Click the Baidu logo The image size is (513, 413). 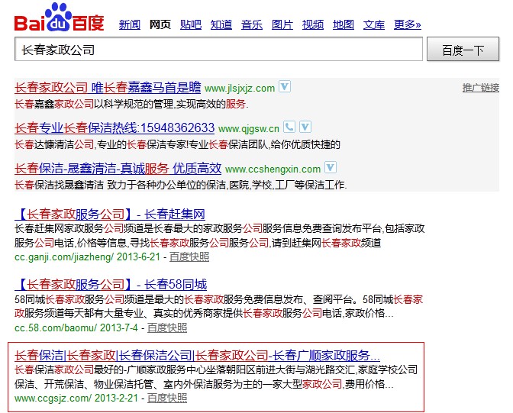click(x=60, y=18)
